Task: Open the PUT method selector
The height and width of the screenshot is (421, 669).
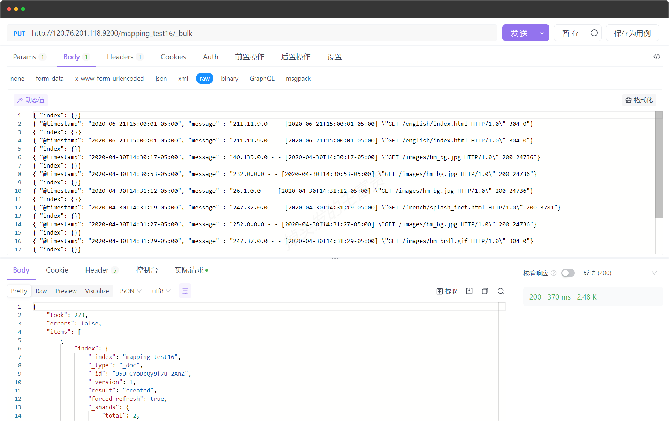Action: [x=20, y=34]
